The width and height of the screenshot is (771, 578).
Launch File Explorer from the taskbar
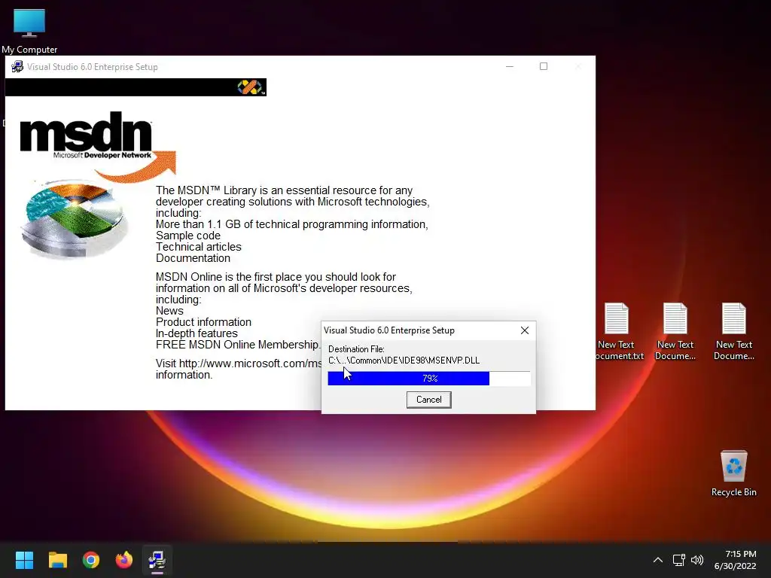pos(57,560)
